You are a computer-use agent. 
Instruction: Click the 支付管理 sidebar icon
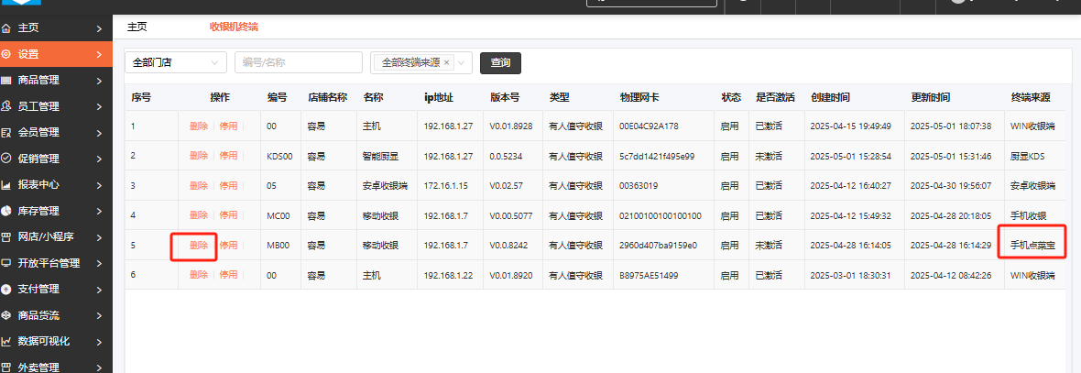[x=7, y=289]
